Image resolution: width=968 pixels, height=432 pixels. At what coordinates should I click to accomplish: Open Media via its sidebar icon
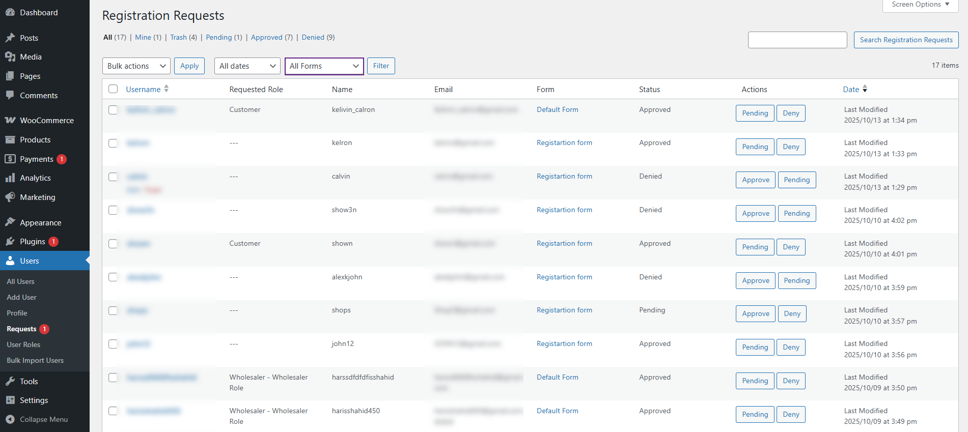click(10, 57)
